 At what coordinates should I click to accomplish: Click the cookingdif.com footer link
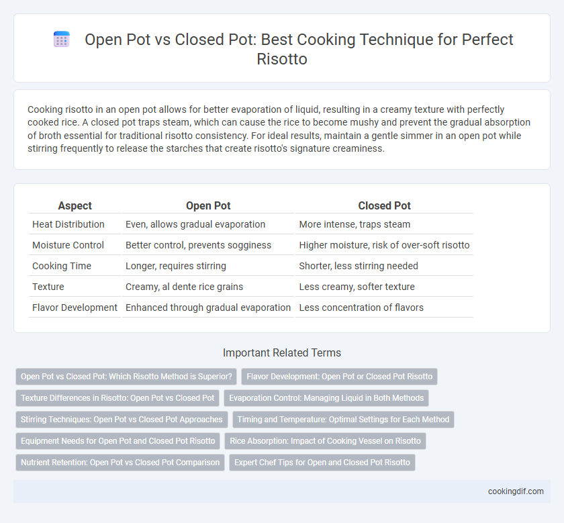pyautogui.click(x=516, y=491)
